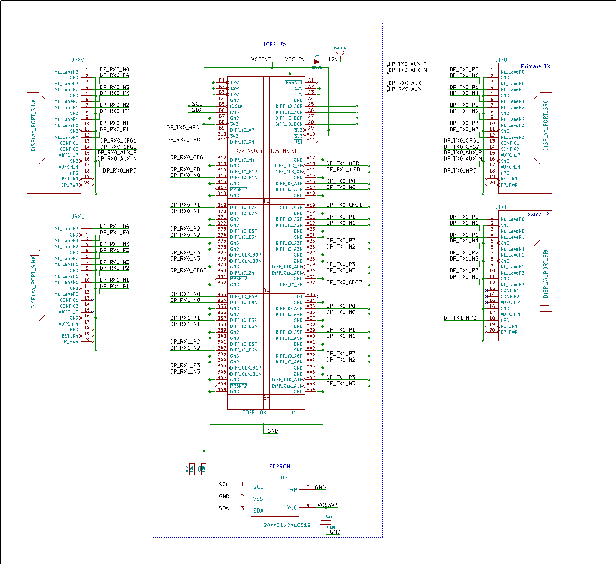Click the Key Notch label on the left
Screen dimensions: 616x564
pos(248,151)
